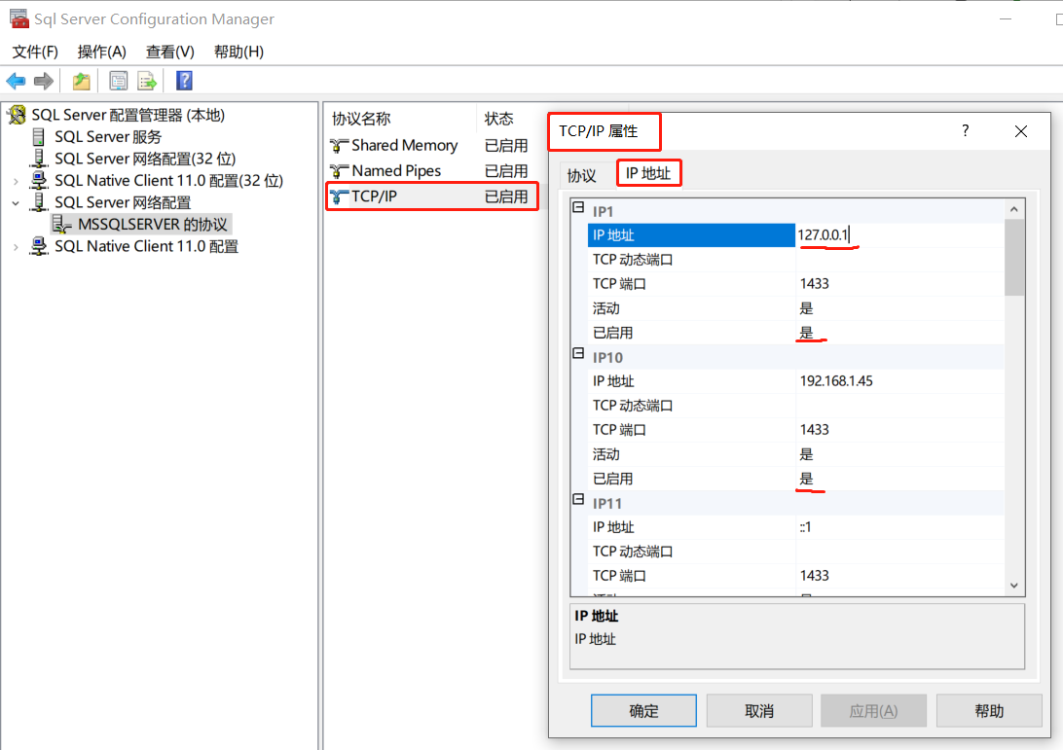Image resolution: width=1063 pixels, height=750 pixels.
Task: Select the SQL Server 服务 node icon
Action: (x=37, y=136)
